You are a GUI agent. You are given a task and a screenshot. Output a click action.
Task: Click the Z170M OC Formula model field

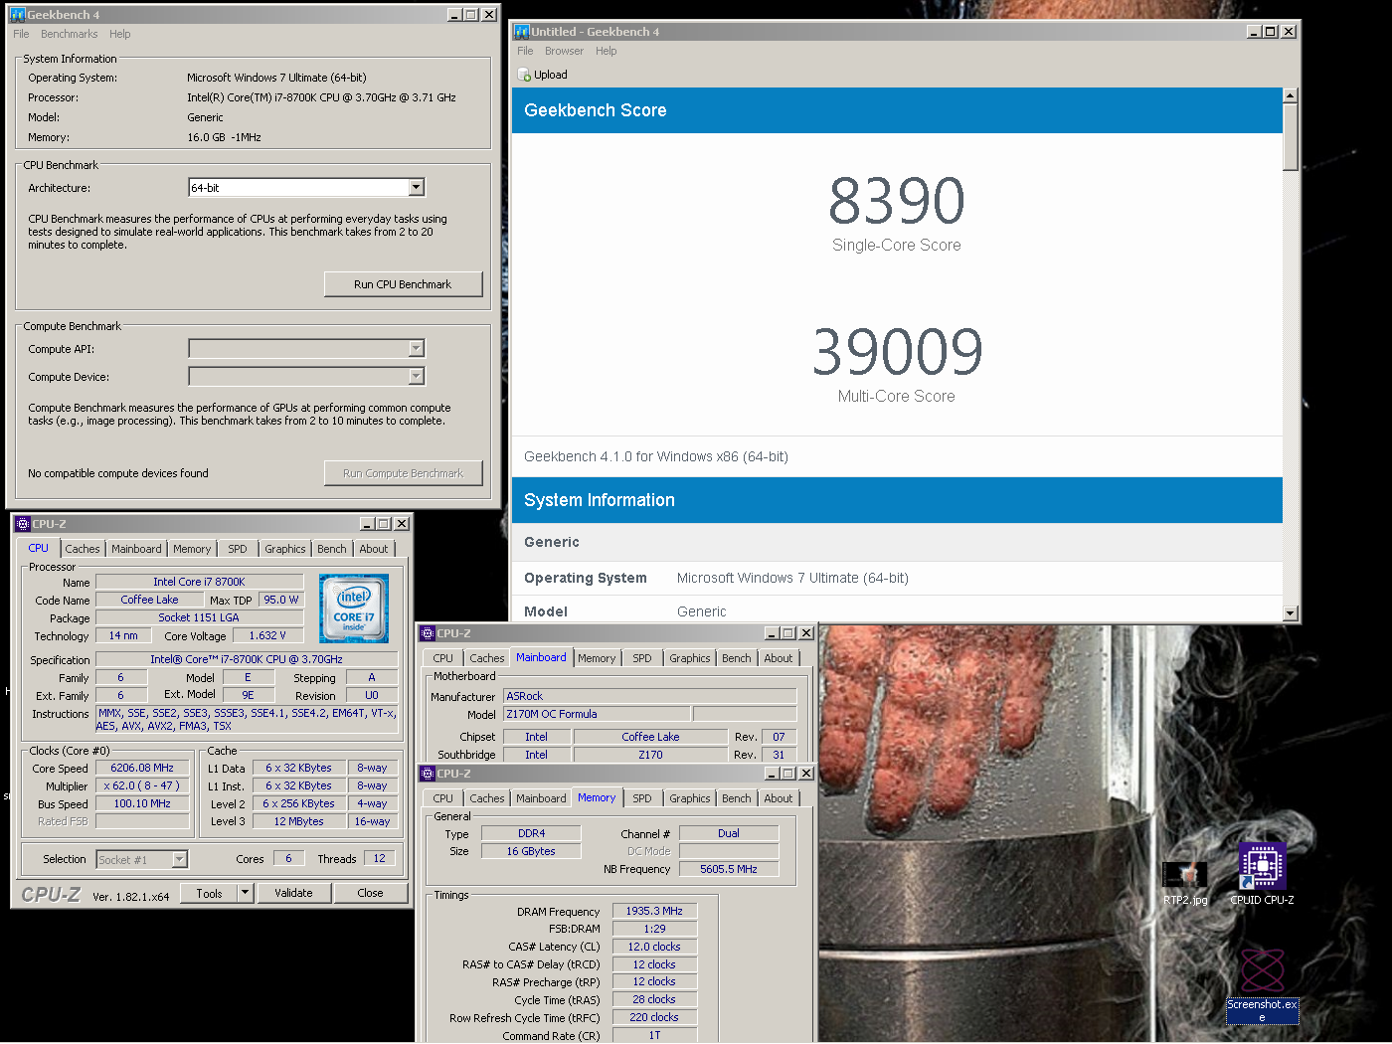point(597,714)
